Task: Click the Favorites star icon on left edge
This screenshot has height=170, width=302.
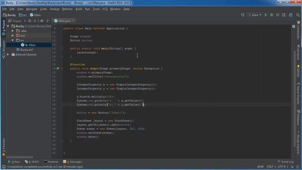Action: click(x=4, y=154)
